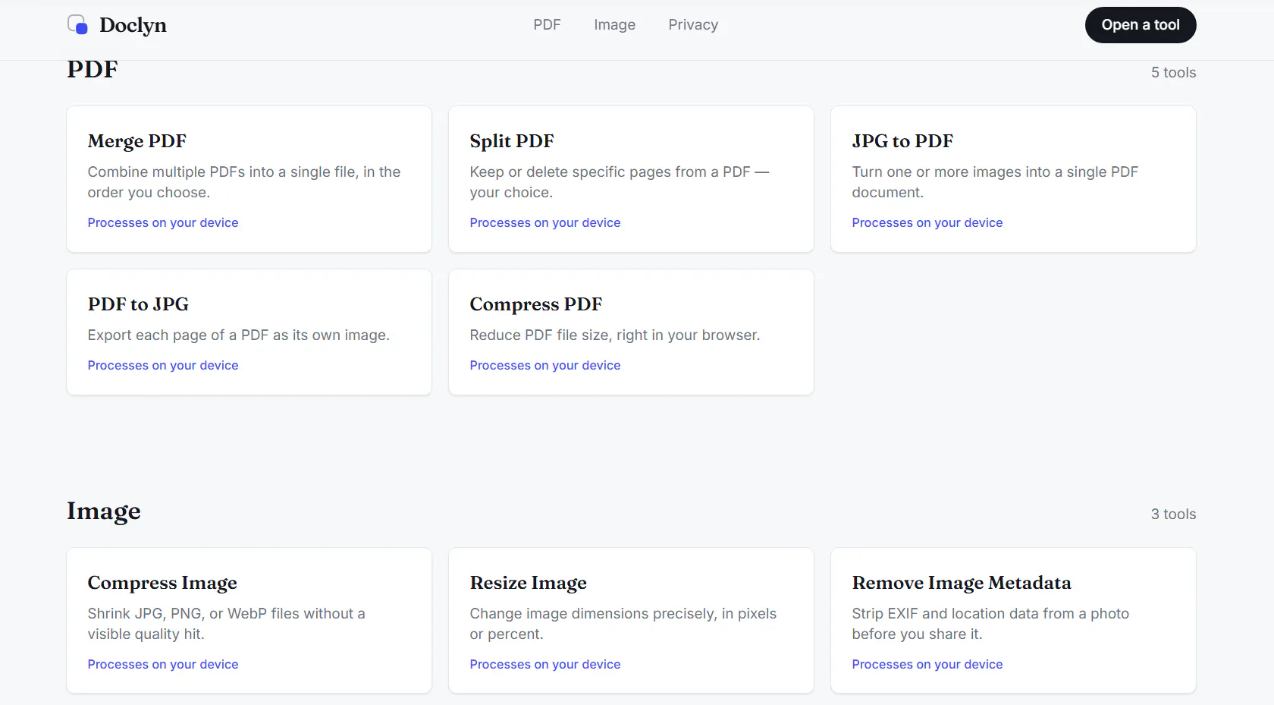Click the Open a tool button
Image resolution: width=1274 pixels, height=705 pixels.
click(1141, 25)
